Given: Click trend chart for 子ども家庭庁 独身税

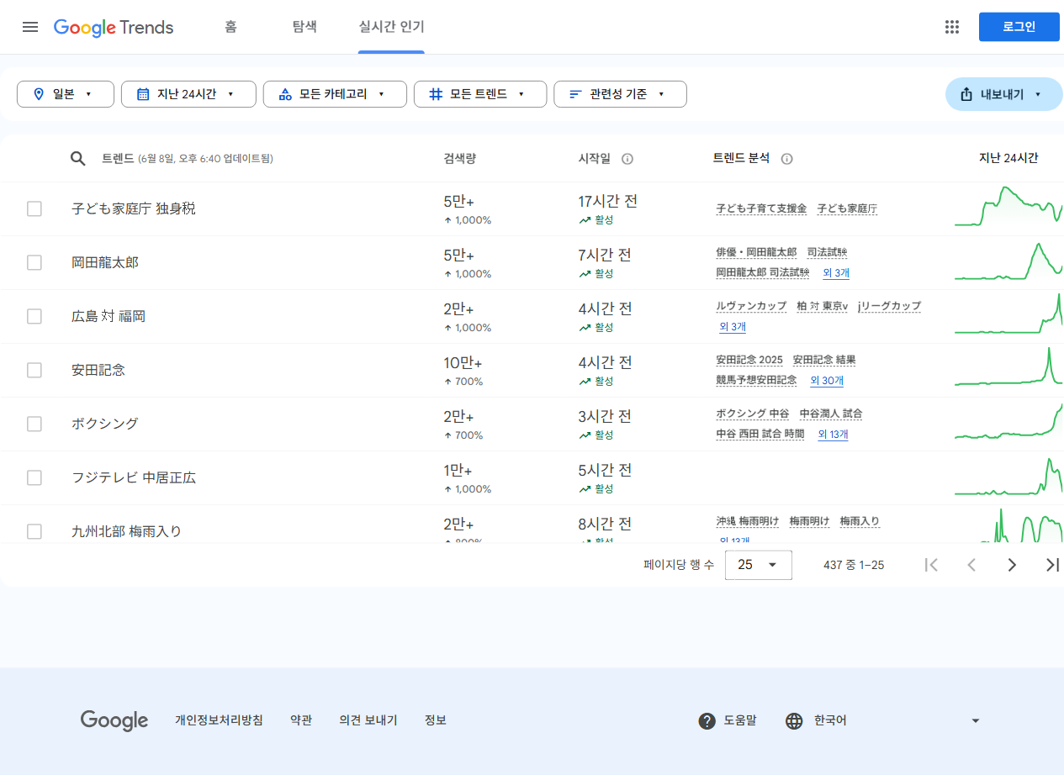Looking at the screenshot, I should (x=1008, y=208).
